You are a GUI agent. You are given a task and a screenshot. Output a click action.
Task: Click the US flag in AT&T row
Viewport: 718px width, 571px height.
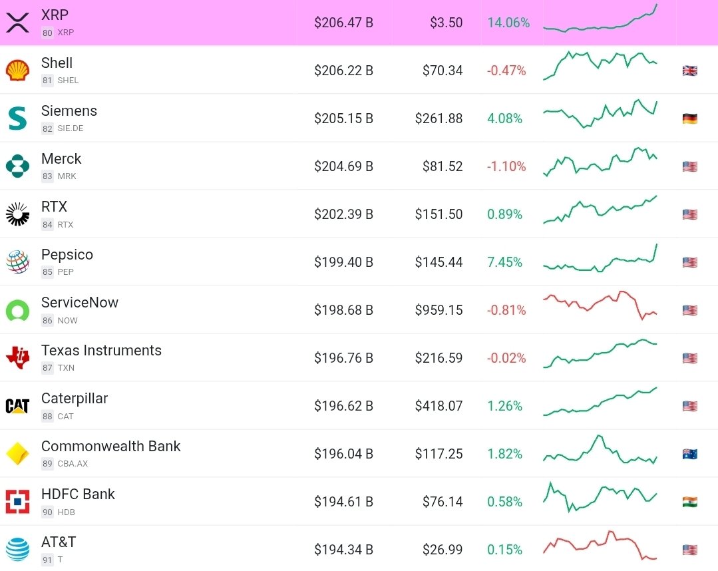pyautogui.click(x=689, y=550)
